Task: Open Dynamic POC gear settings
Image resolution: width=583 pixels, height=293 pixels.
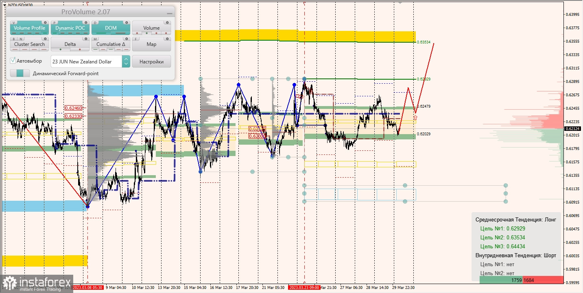Action: (x=85, y=23)
